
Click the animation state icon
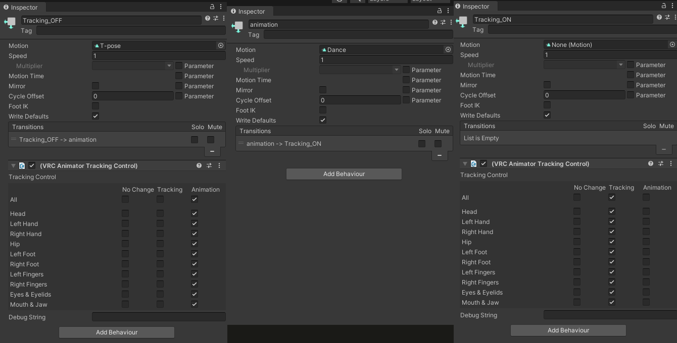(237, 27)
